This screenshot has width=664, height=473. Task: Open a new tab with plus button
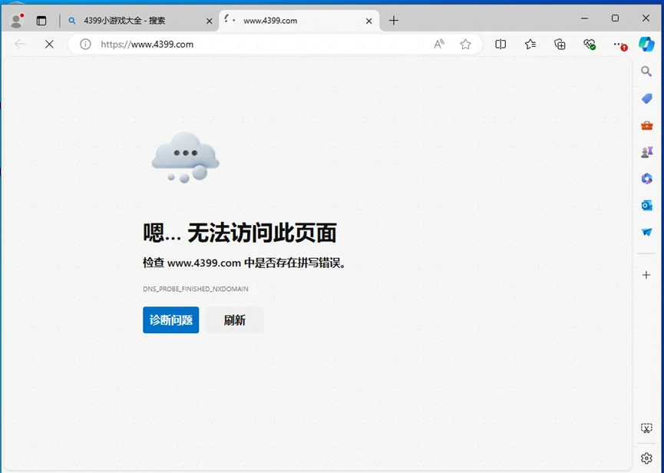click(x=393, y=20)
